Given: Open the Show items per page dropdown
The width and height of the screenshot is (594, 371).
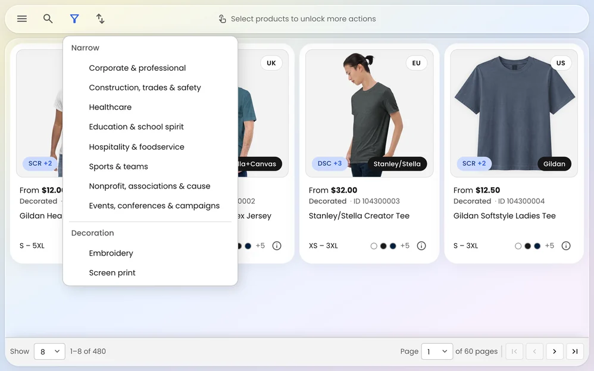Looking at the screenshot, I should (49, 351).
